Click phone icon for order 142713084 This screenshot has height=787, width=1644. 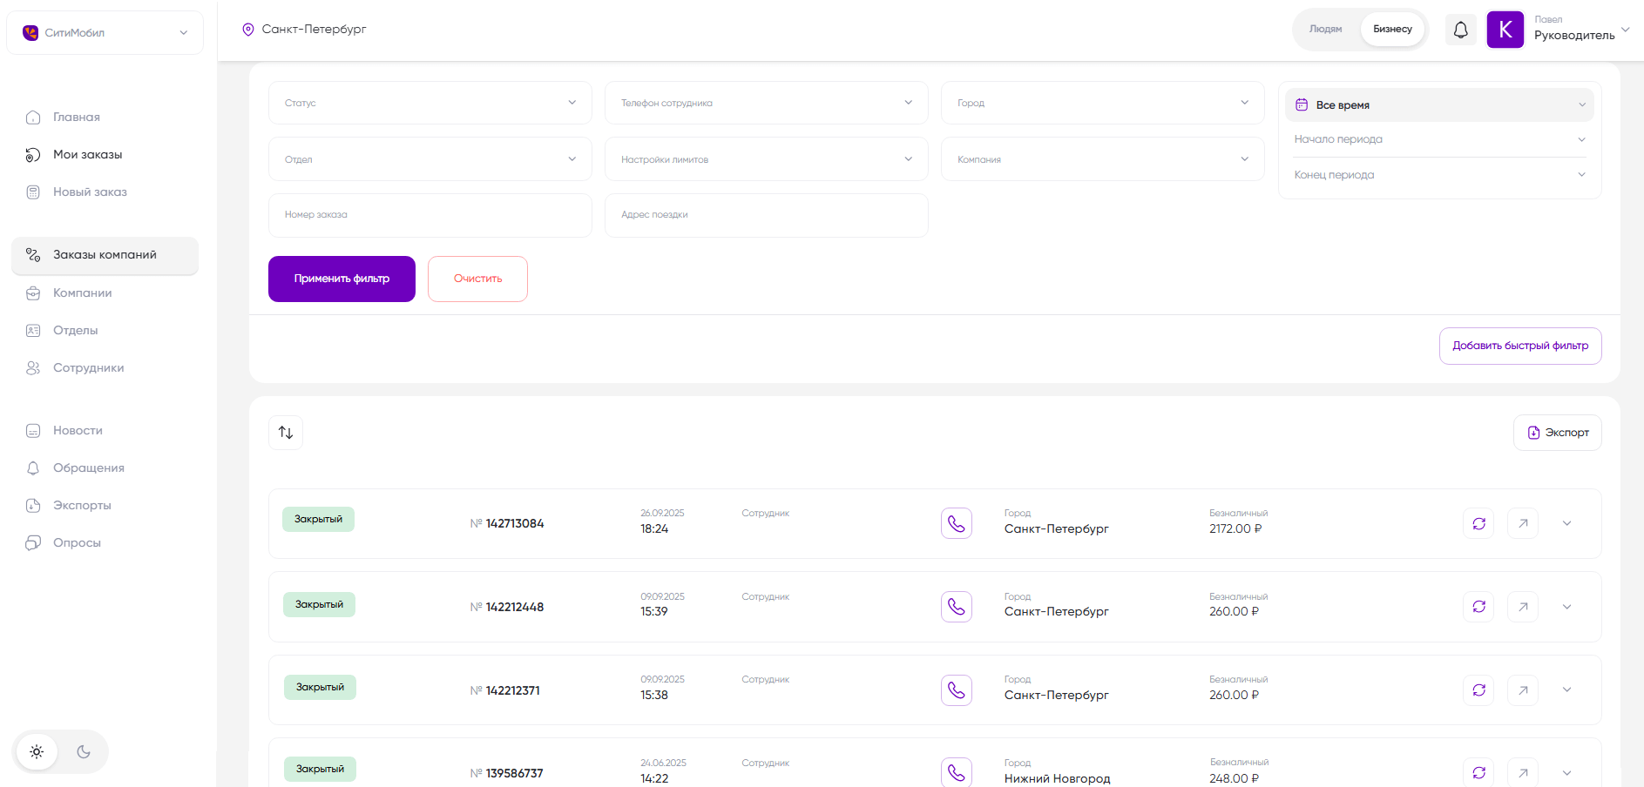[956, 523]
